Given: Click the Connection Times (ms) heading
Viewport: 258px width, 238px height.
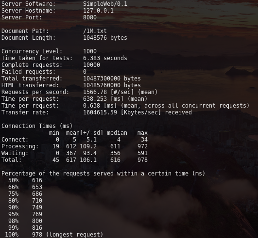Looking at the screenshot, I should [37, 126].
